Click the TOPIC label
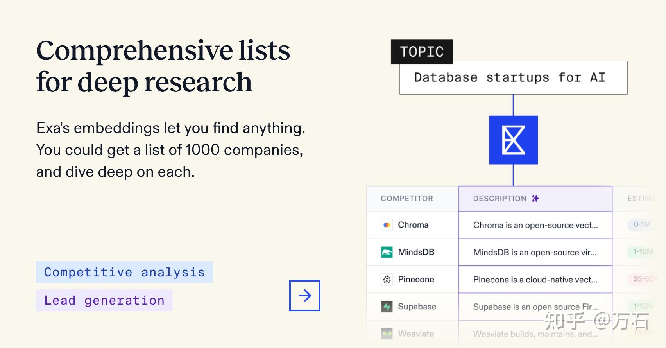The image size is (666, 348). pos(422,51)
